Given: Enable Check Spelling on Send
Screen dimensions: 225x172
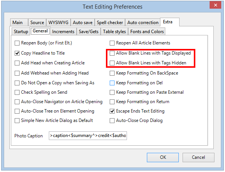Looking at the screenshot, I should click(x=17, y=92).
